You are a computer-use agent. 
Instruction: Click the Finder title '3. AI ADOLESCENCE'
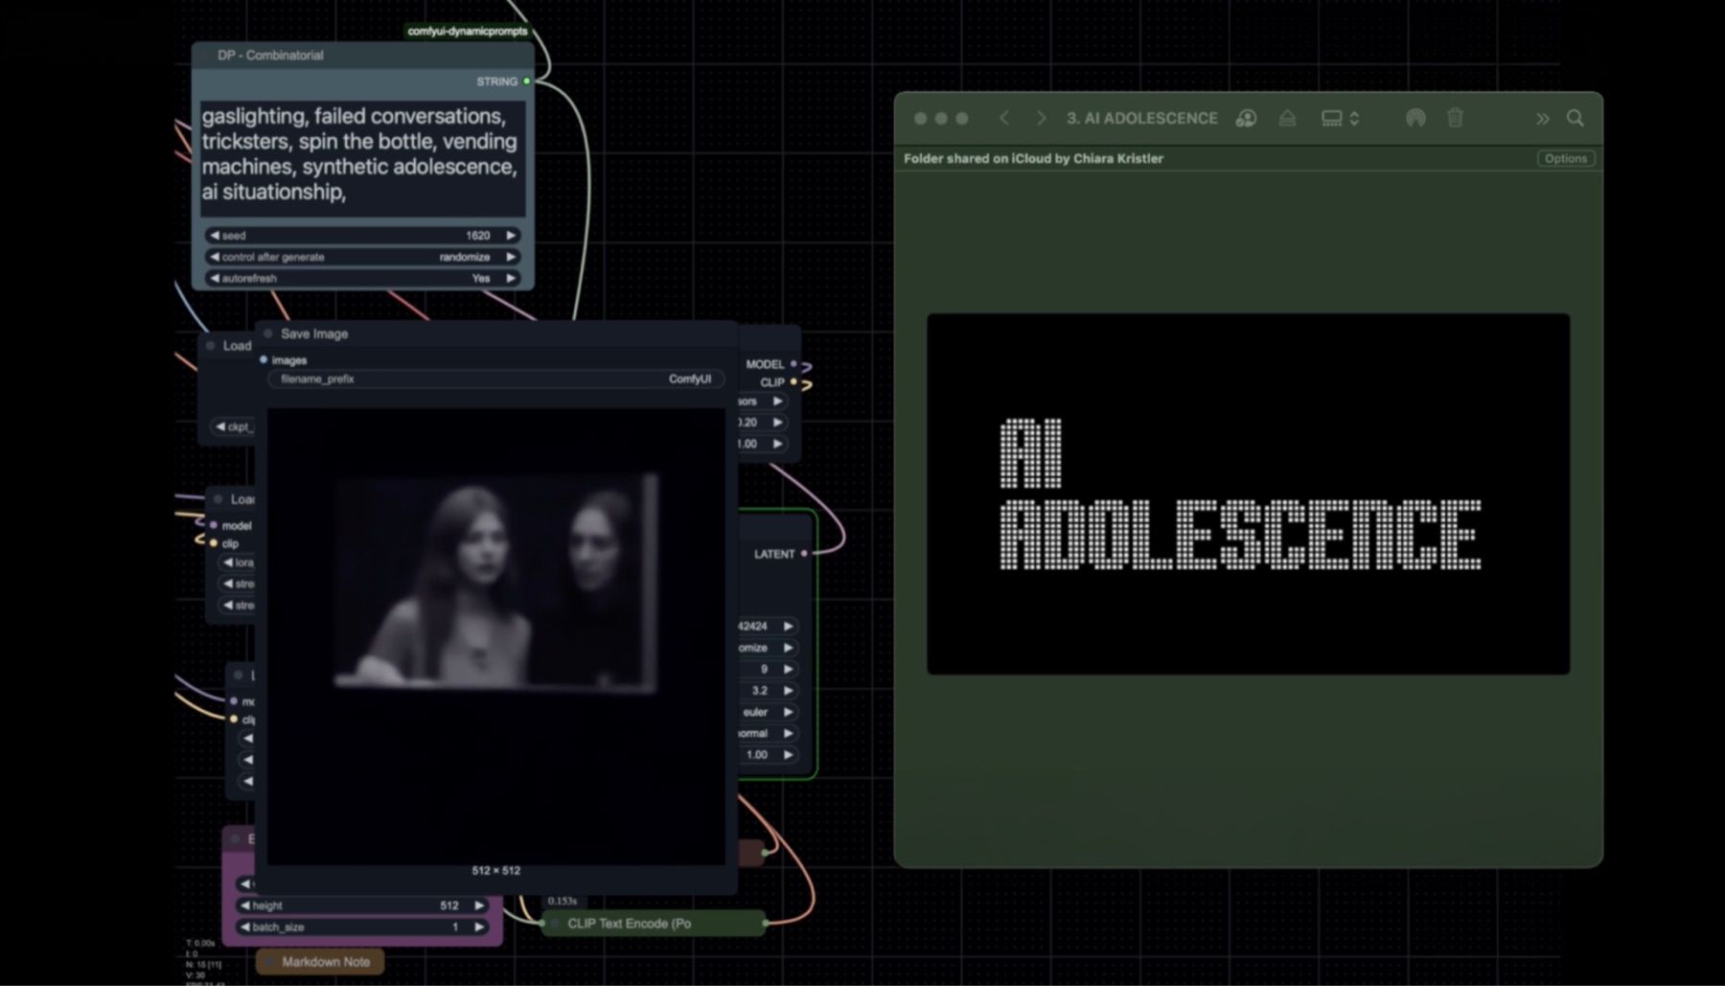click(x=1141, y=118)
